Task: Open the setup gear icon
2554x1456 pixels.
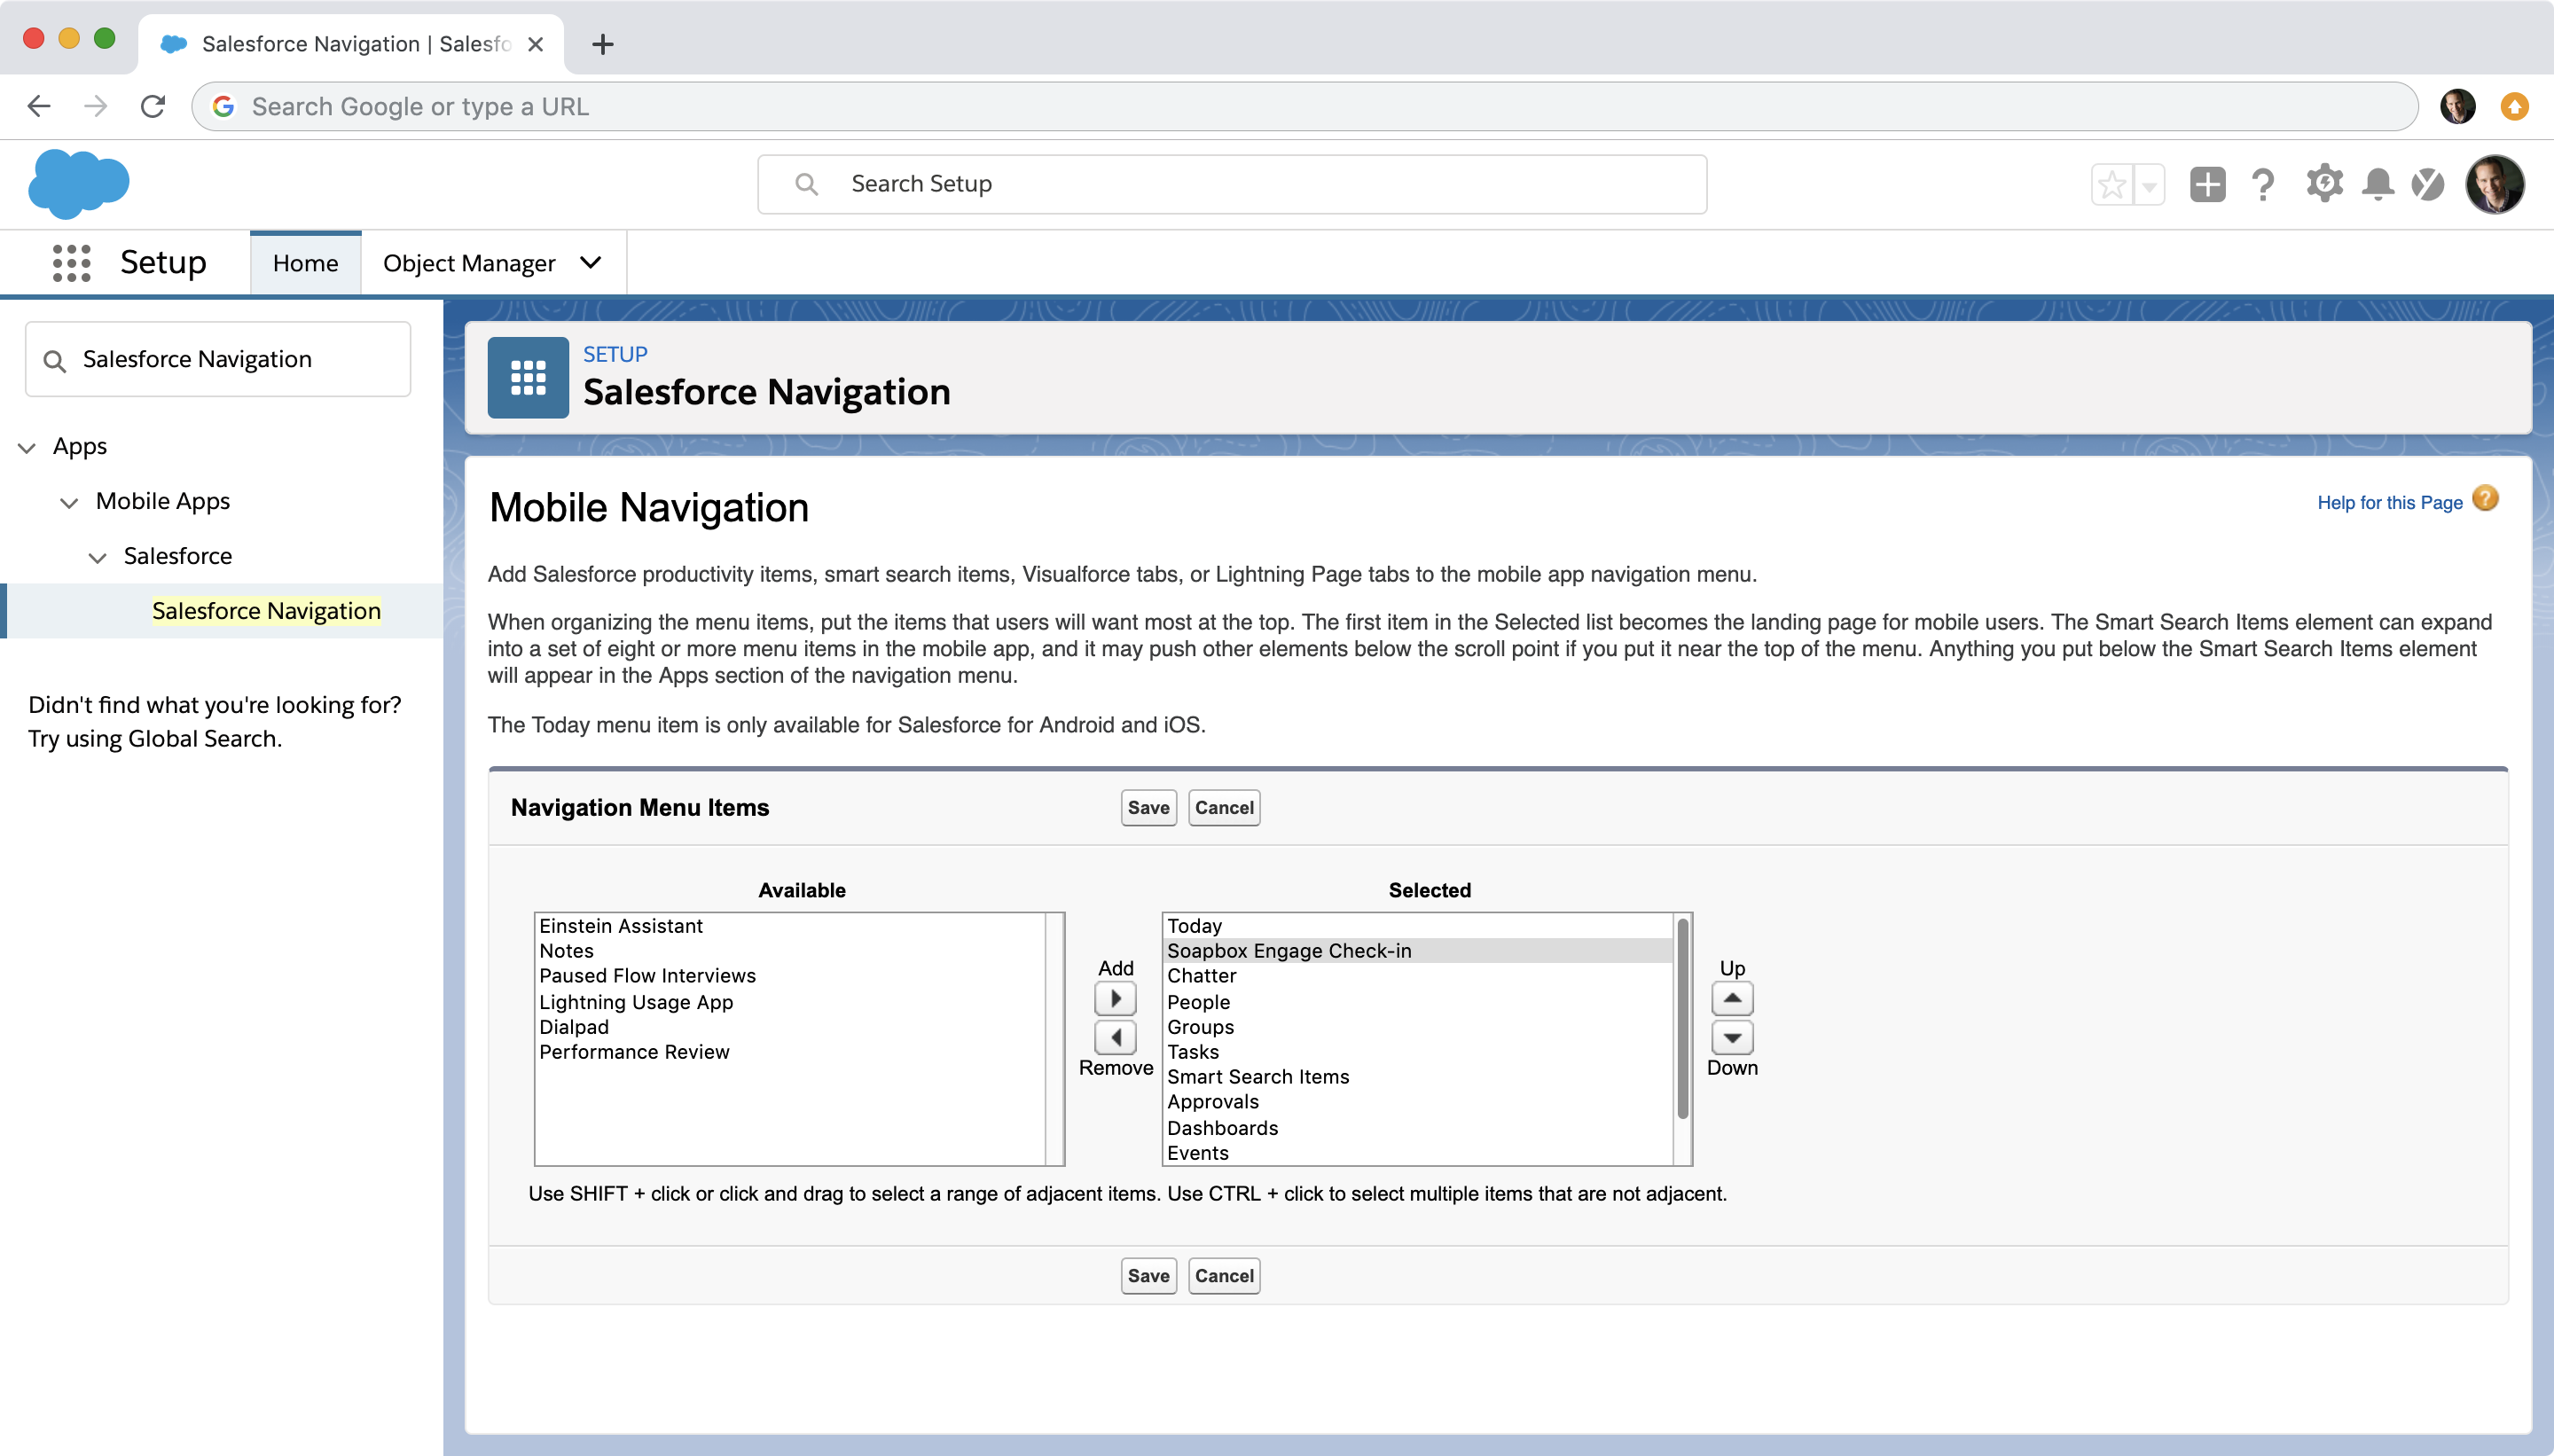Action: click(2324, 184)
